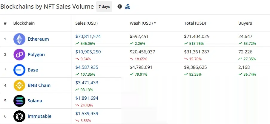Image resolution: width=270 pixels, height=124 pixels.
Task: Click Immutable sales value $1,539,939
Action: click(87, 113)
